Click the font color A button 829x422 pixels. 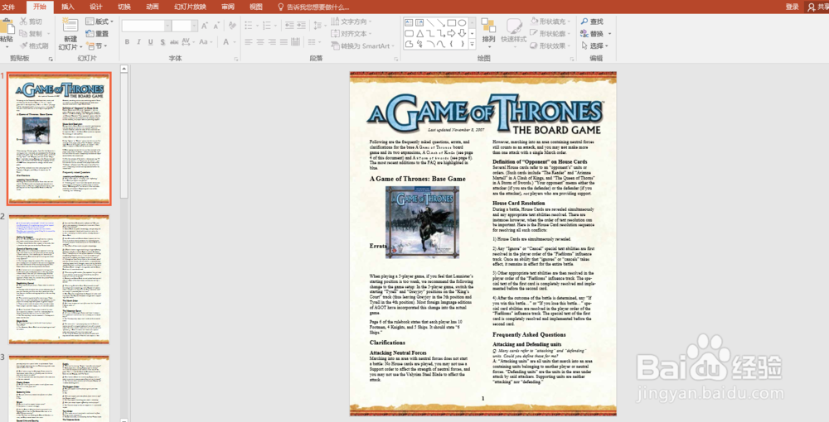pos(225,41)
